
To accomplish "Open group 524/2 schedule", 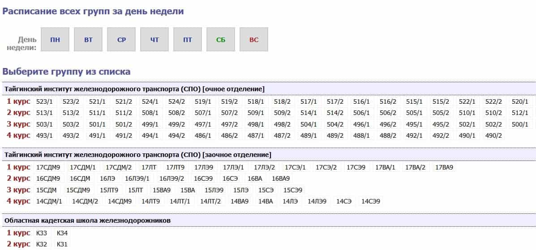I will [x=177, y=102].
